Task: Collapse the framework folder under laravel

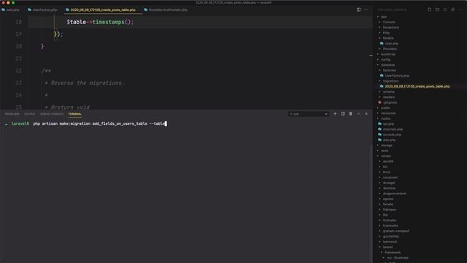Action: pos(393,253)
